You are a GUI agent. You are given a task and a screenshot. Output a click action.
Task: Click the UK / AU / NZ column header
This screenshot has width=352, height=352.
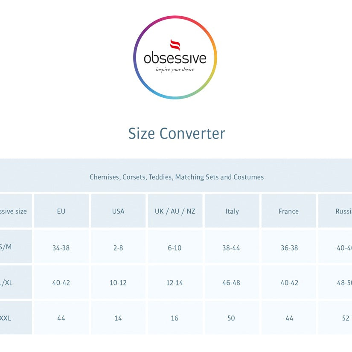(x=175, y=211)
